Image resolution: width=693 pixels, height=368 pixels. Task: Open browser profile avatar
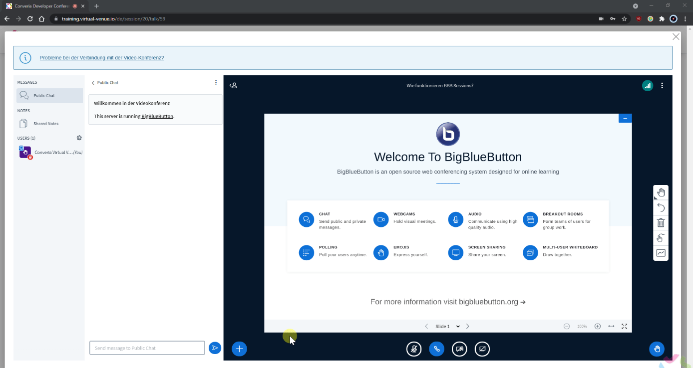coord(674,19)
